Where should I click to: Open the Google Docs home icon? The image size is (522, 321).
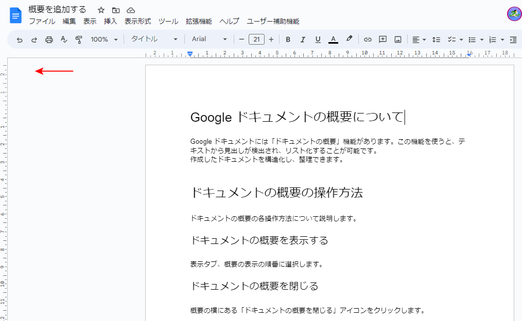click(x=15, y=15)
